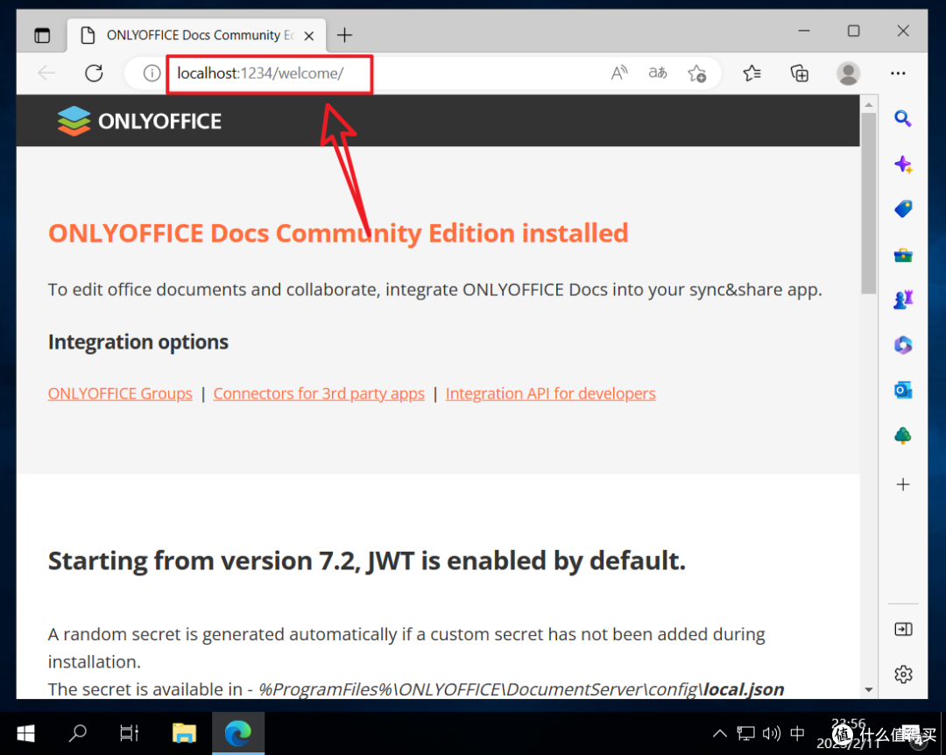The image size is (946, 755).
Task: Go back to the previous page
Action: 46,74
